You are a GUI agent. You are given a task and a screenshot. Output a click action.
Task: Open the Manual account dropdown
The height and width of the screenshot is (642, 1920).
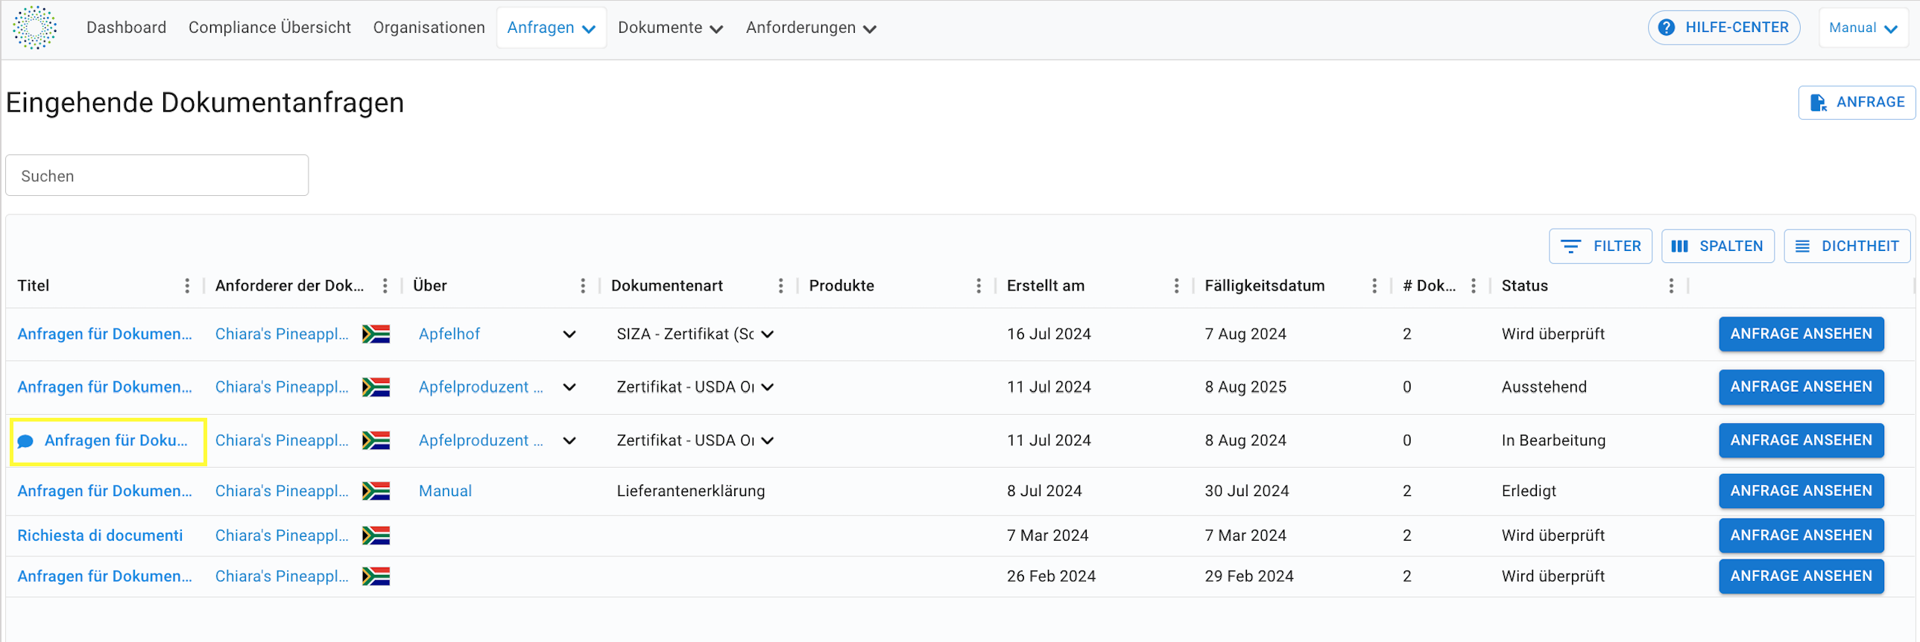[x=1863, y=28]
